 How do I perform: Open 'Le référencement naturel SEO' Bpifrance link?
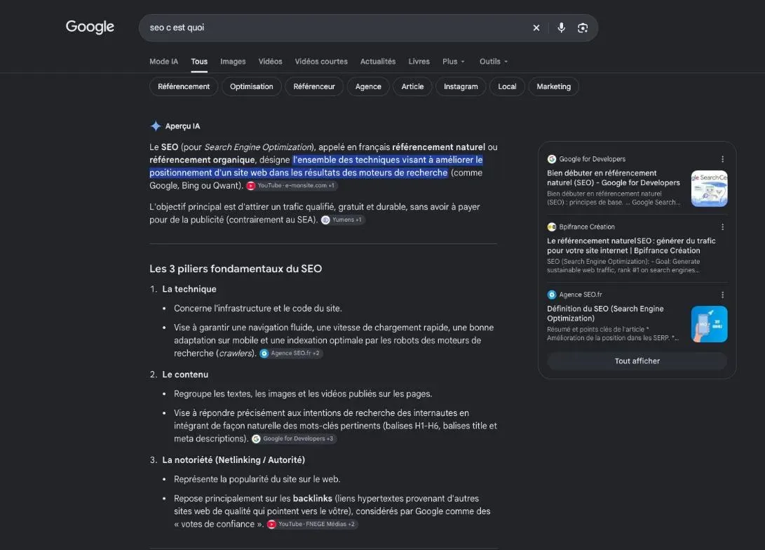click(631, 246)
